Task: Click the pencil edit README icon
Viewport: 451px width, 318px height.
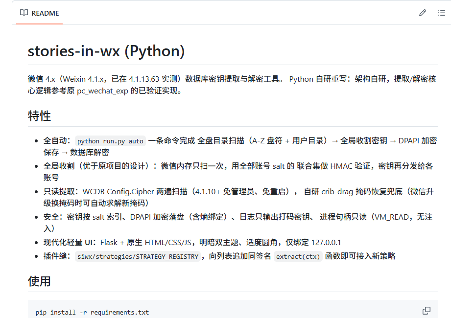Action: (x=422, y=13)
